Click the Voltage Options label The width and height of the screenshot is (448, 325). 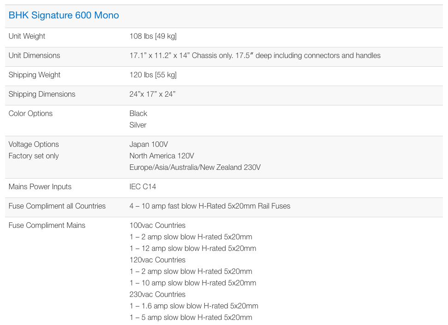pyautogui.click(x=34, y=145)
